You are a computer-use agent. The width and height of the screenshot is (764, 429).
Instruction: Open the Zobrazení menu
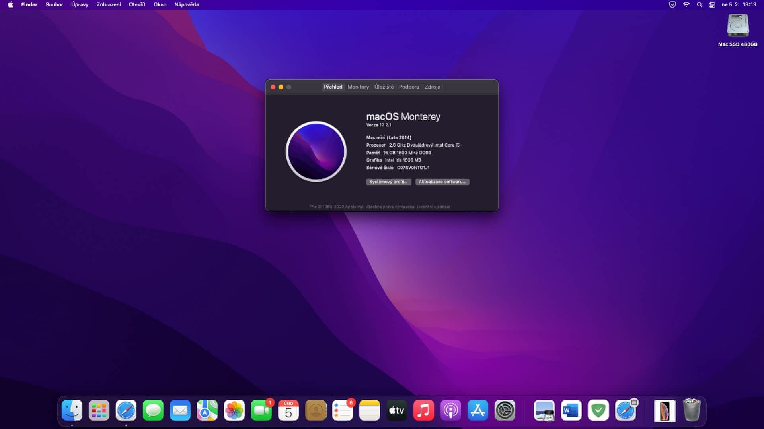pyautogui.click(x=109, y=5)
